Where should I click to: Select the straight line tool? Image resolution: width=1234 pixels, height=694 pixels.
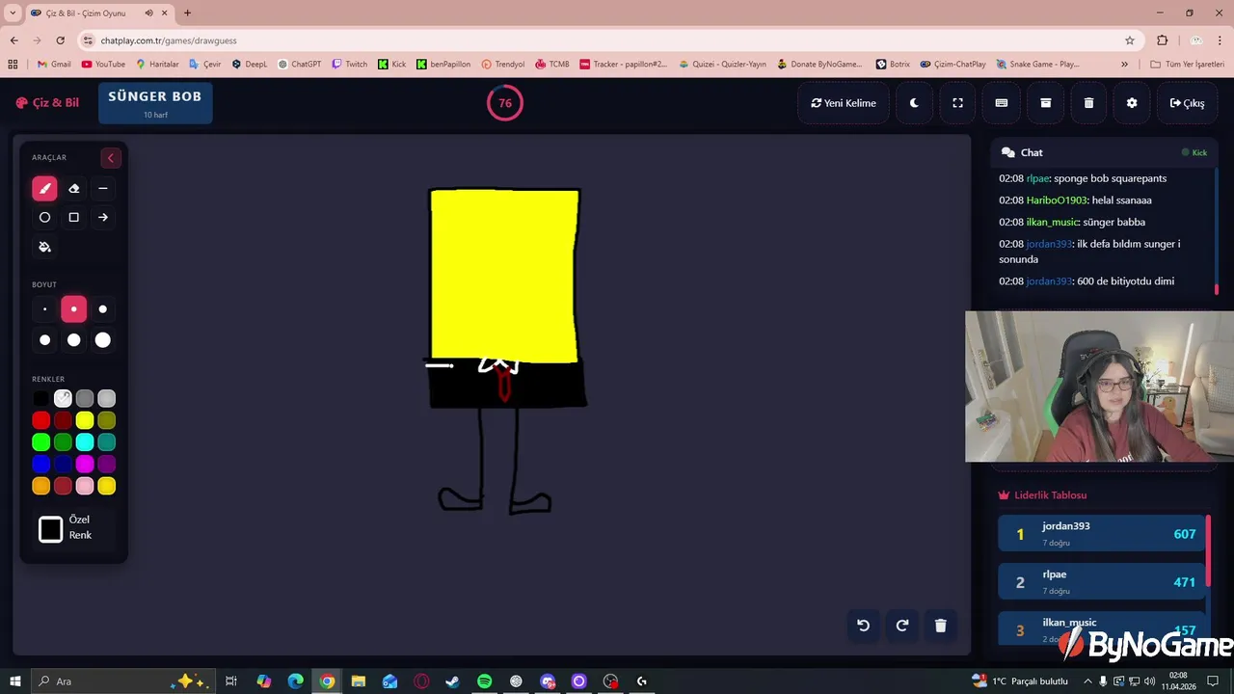tap(103, 189)
